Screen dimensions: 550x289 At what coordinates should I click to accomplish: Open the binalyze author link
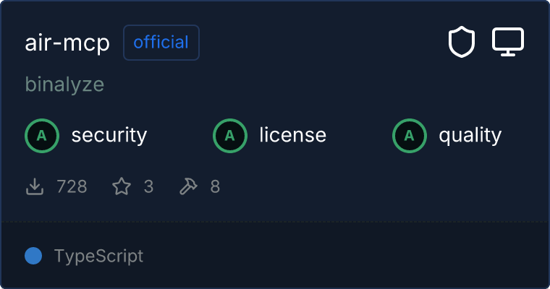(64, 85)
